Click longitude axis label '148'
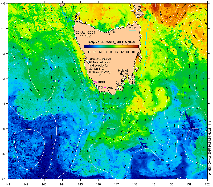This screenshot has height=187, width=213. click(135, 184)
